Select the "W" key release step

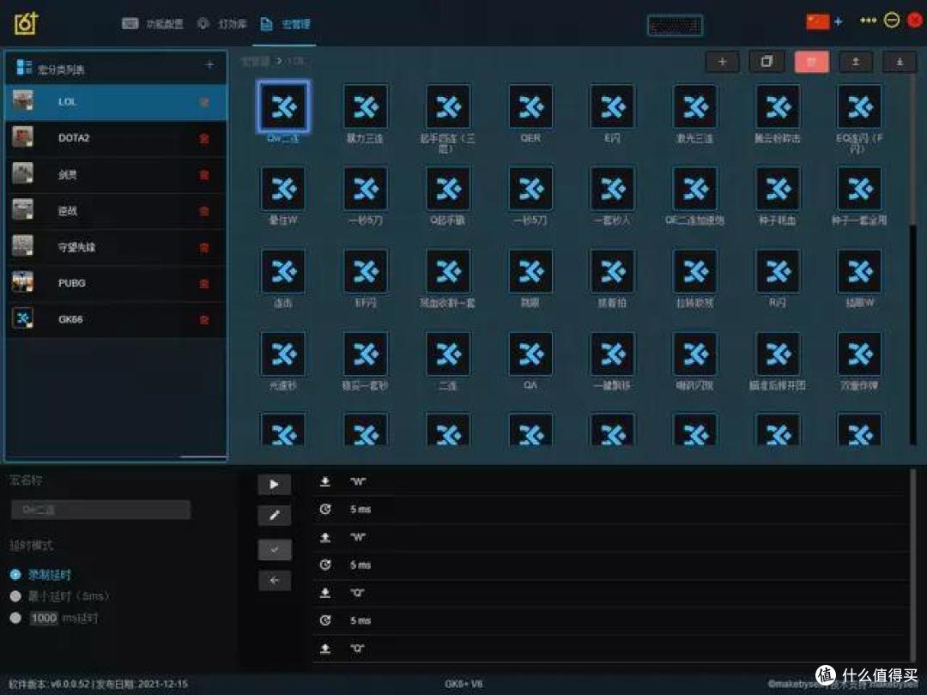pyautogui.click(x=611, y=537)
